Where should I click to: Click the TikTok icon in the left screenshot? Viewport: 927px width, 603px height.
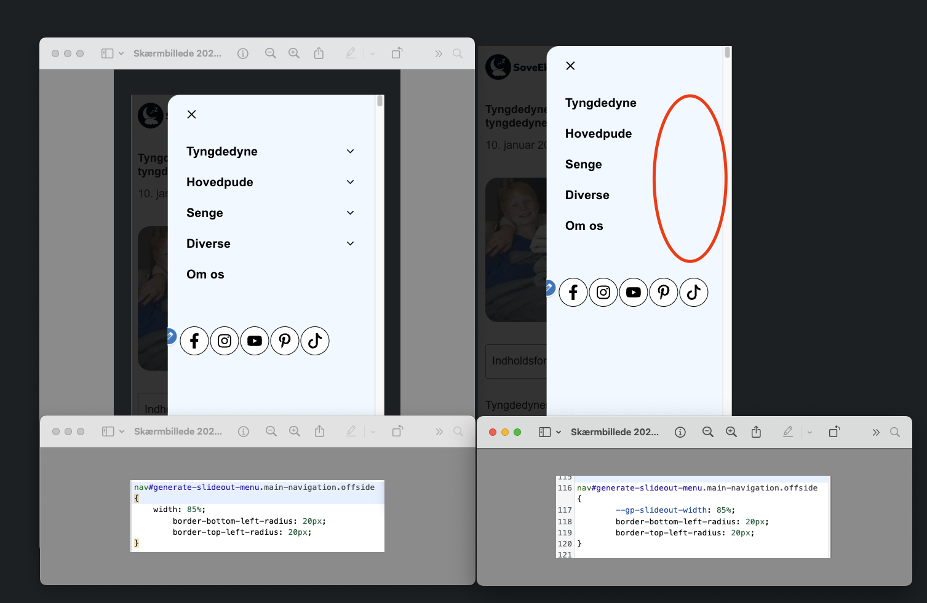point(315,341)
